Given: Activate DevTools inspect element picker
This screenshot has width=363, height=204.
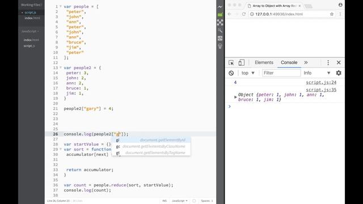Looking at the screenshot, I should click(231, 63).
